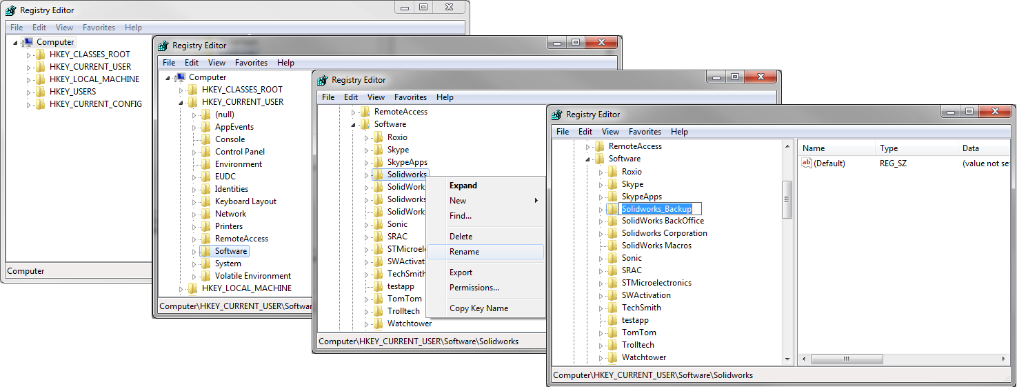Click Control Panel folder icon in second window
This screenshot has width=1017, height=387.
point(205,152)
